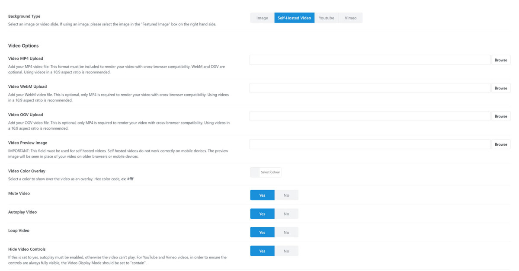Set Loop Video to No

pyautogui.click(x=287, y=232)
